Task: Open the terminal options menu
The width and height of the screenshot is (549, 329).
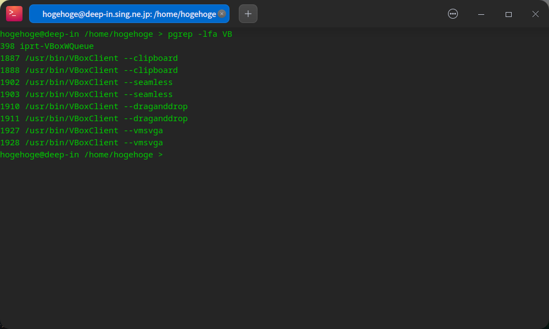Action: click(453, 14)
